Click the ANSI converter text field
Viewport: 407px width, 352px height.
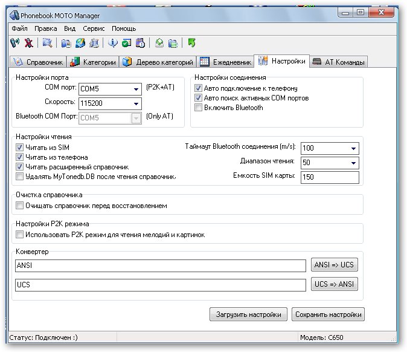[x=161, y=266]
